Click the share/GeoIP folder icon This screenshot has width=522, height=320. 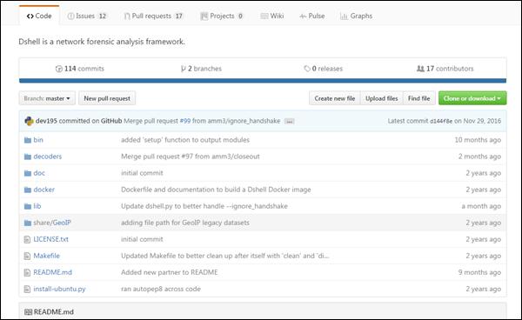[x=28, y=223]
